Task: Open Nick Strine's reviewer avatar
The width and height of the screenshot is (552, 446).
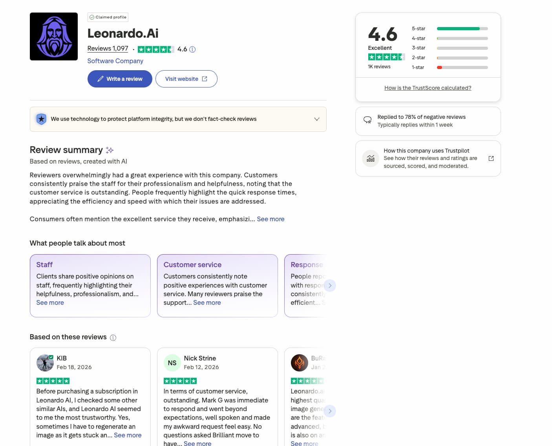Action: tap(172, 362)
